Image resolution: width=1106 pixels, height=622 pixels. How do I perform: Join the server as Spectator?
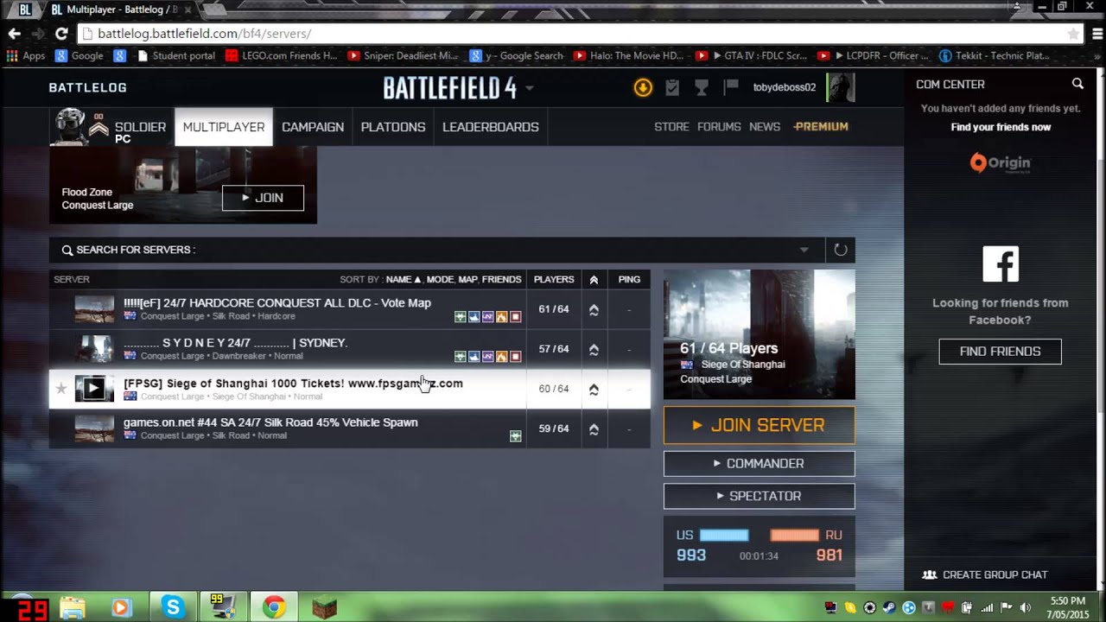click(x=760, y=496)
